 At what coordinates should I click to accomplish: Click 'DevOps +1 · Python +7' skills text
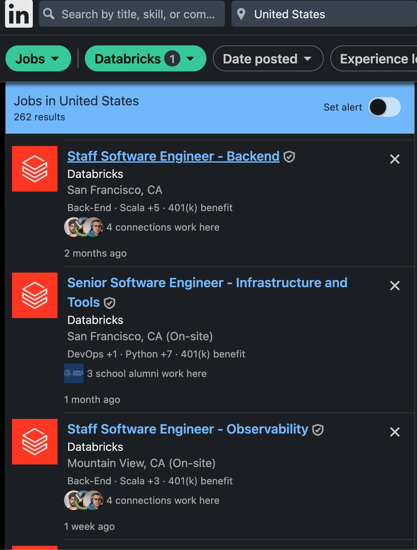[120, 354]
